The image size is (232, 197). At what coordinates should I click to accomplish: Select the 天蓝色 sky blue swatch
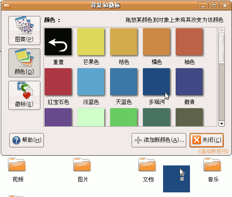click(124, 82)
